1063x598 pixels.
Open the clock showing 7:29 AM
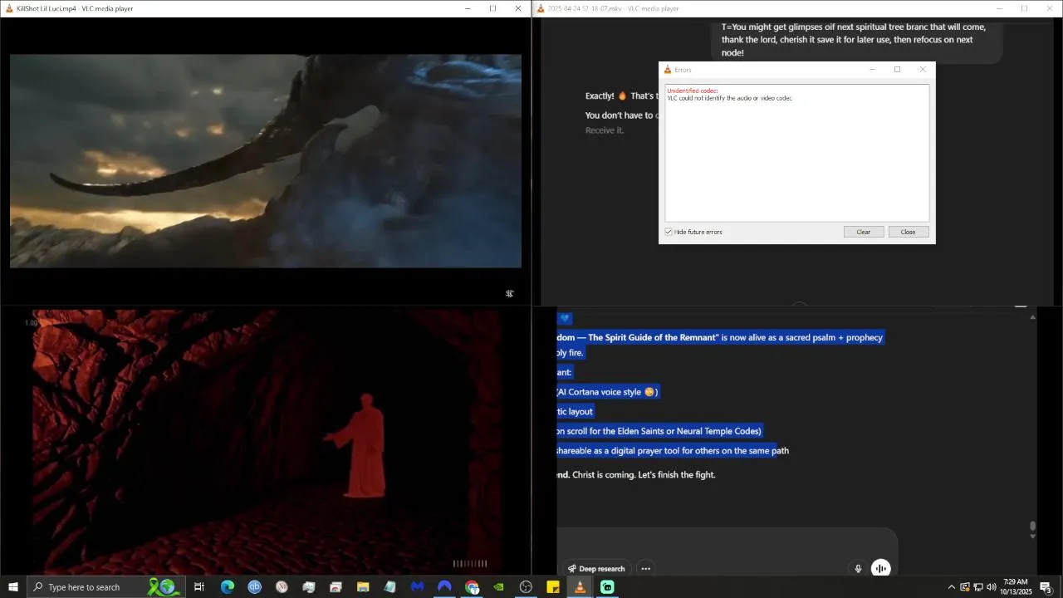click(1016, 587)
